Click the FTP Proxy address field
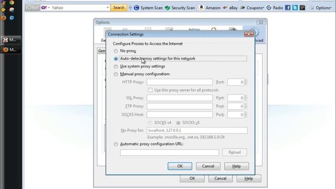336x189 pixels. pyautogui.click(x=180, y=106)
